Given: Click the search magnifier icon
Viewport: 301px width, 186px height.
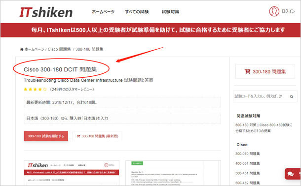Looking at the screenshot, I should 292,96.
